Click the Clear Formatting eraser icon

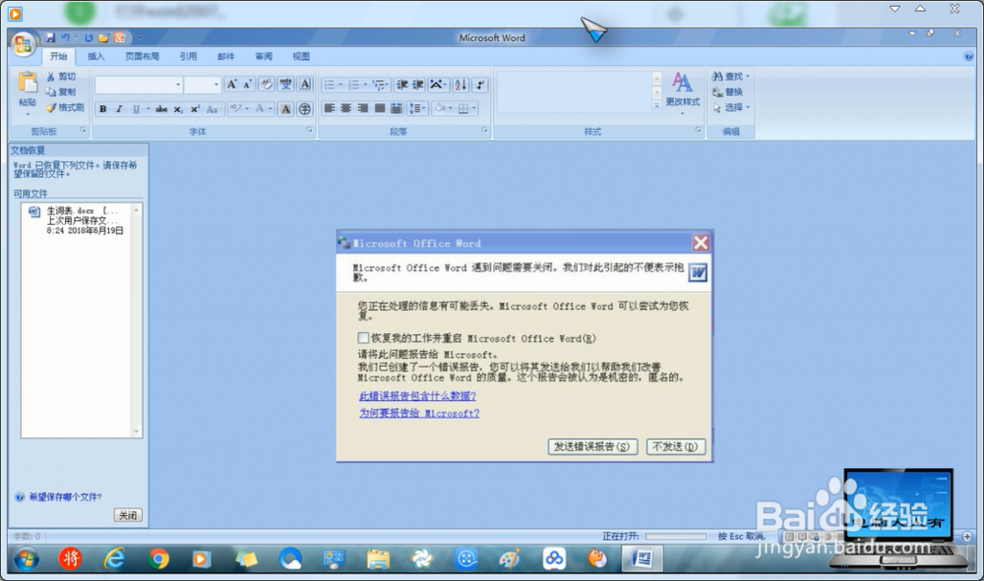point(267,85)
